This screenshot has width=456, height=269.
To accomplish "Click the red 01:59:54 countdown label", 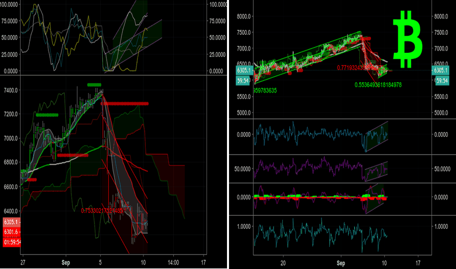I will click(12, 242).
